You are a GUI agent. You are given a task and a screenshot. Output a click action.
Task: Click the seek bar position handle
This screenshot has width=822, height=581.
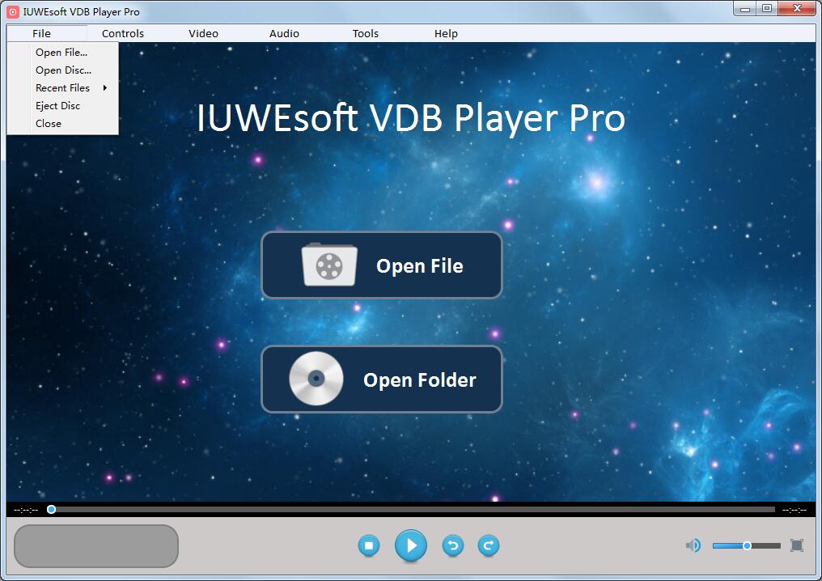(x=52, y=509)
